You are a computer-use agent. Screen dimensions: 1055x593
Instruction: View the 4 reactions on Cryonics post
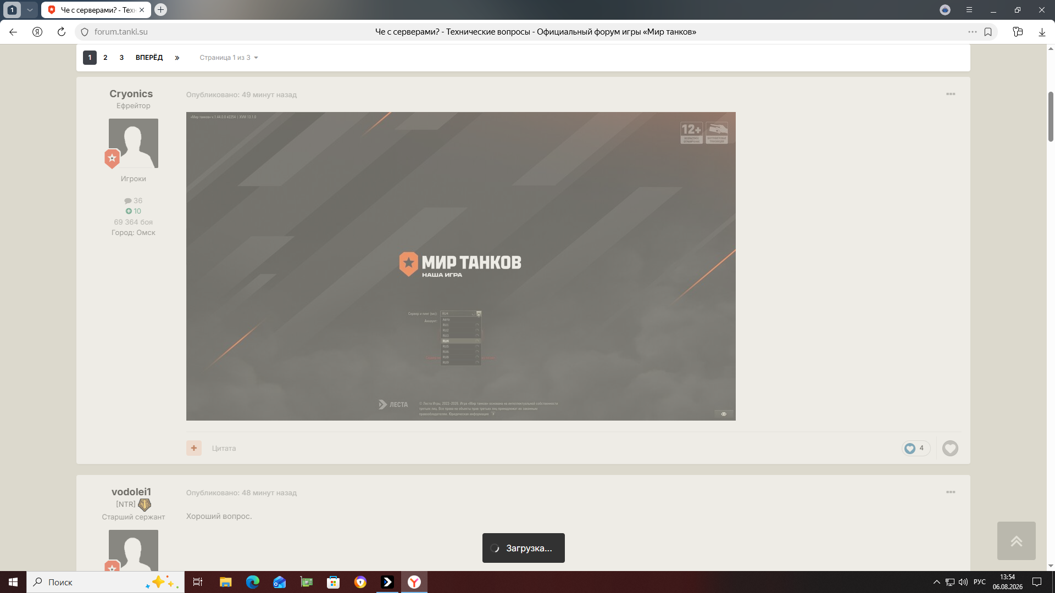coord(915,448)
